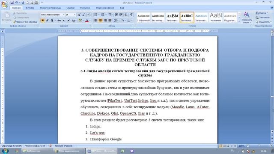Click the zoom slider in status bar

tap(259, 145)
